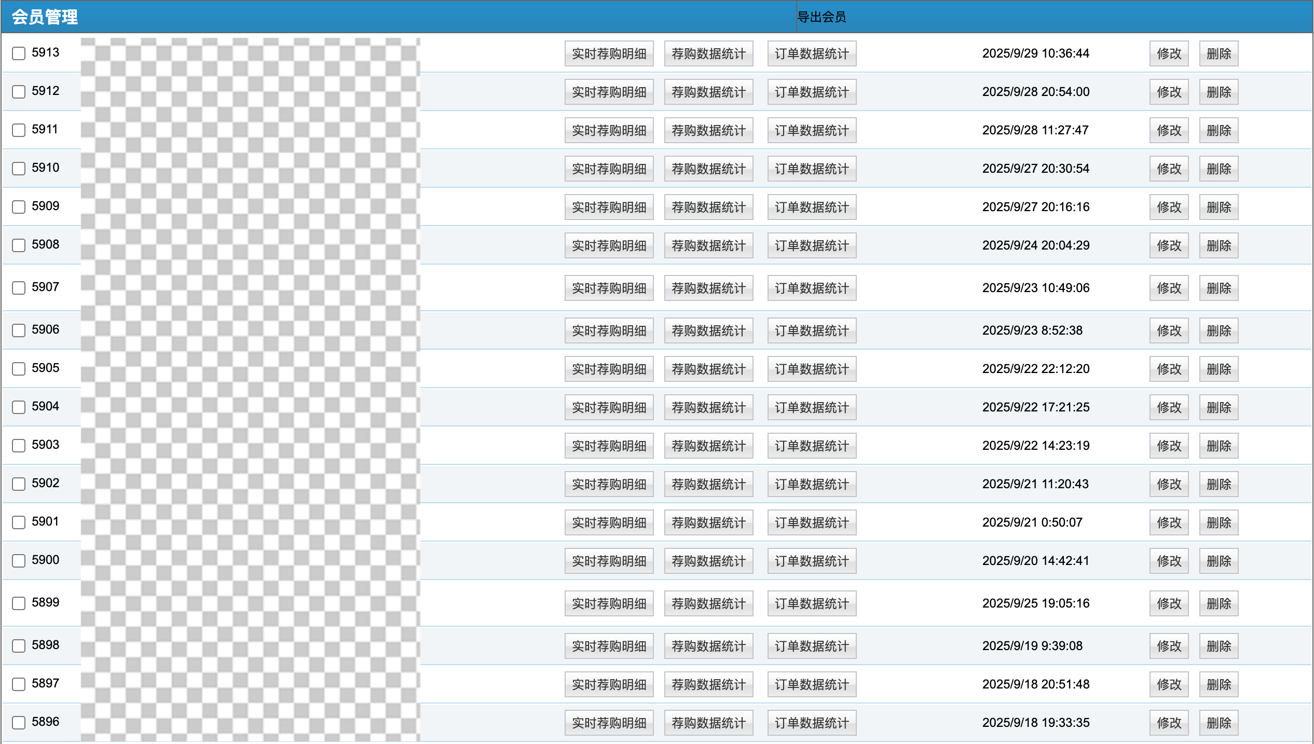Edit member 5905 via 修改 button
This screenshot has height=744, width=1314.
tap(1169, 369)
